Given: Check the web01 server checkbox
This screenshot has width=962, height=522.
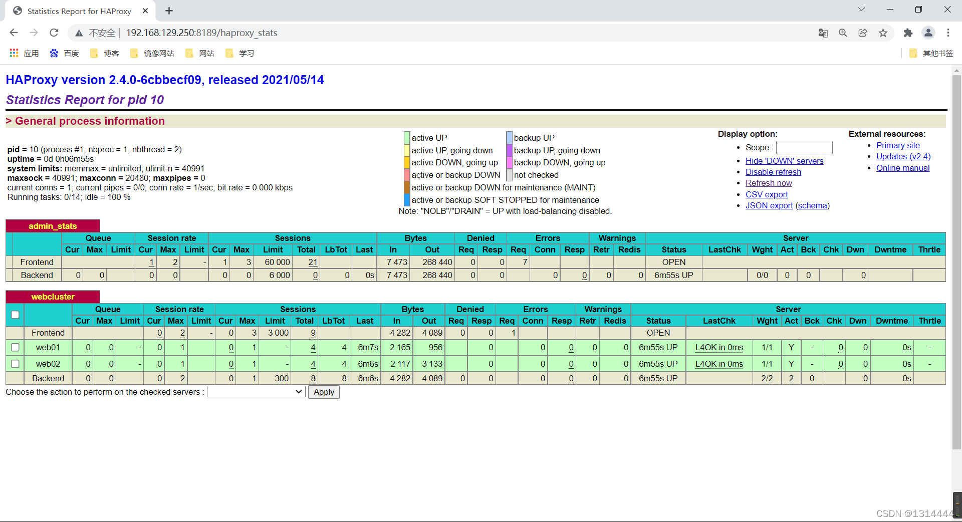Looking at the screenshot, I should tap(15, 347).
